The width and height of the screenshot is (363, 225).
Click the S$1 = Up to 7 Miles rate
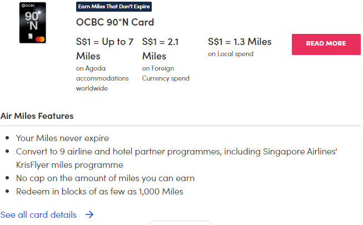click(105, 49)
